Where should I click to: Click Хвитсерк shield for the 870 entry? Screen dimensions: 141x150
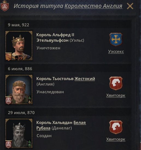116,127
